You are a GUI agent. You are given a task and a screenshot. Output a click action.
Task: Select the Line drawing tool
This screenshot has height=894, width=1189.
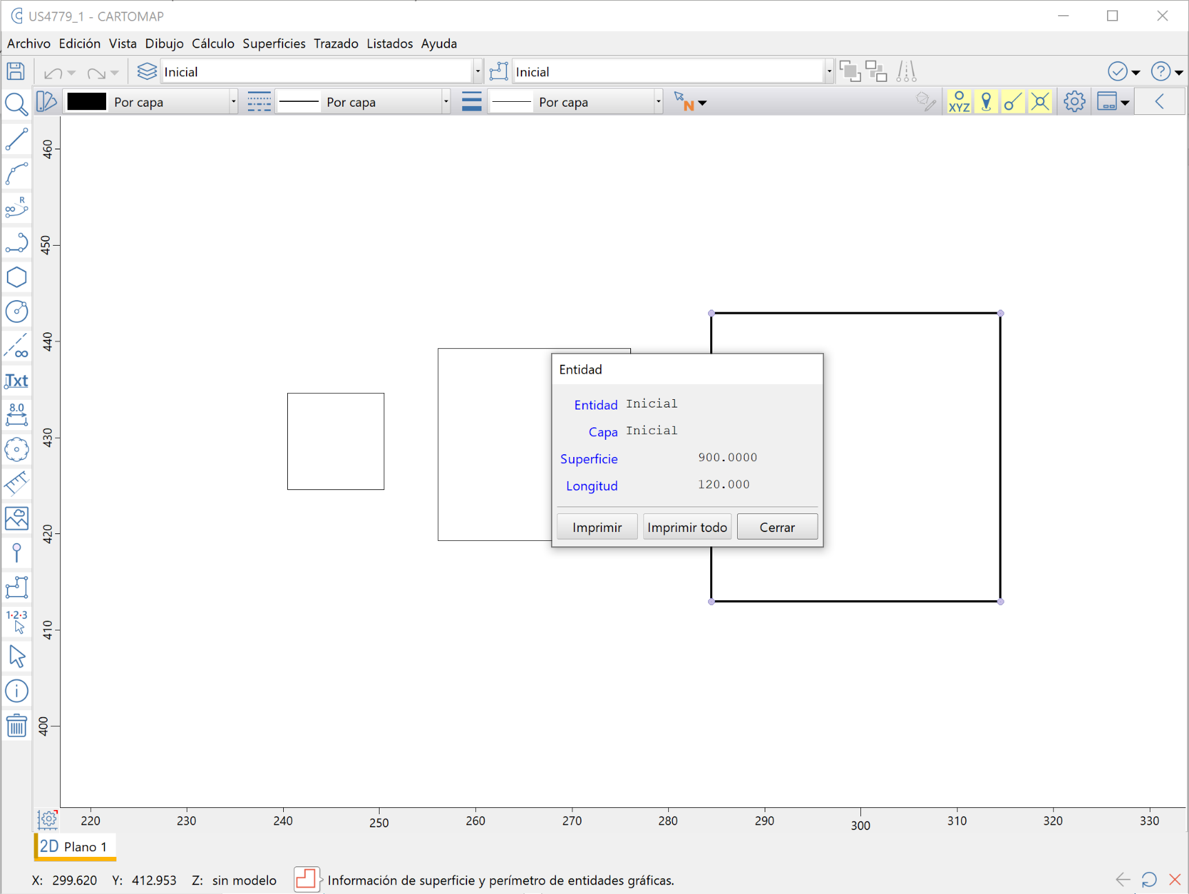(x=17, y=139)
